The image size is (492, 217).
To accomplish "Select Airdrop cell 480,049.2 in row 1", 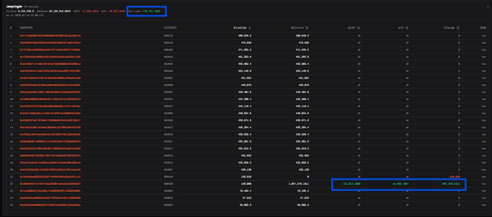I will coord(244,36).
